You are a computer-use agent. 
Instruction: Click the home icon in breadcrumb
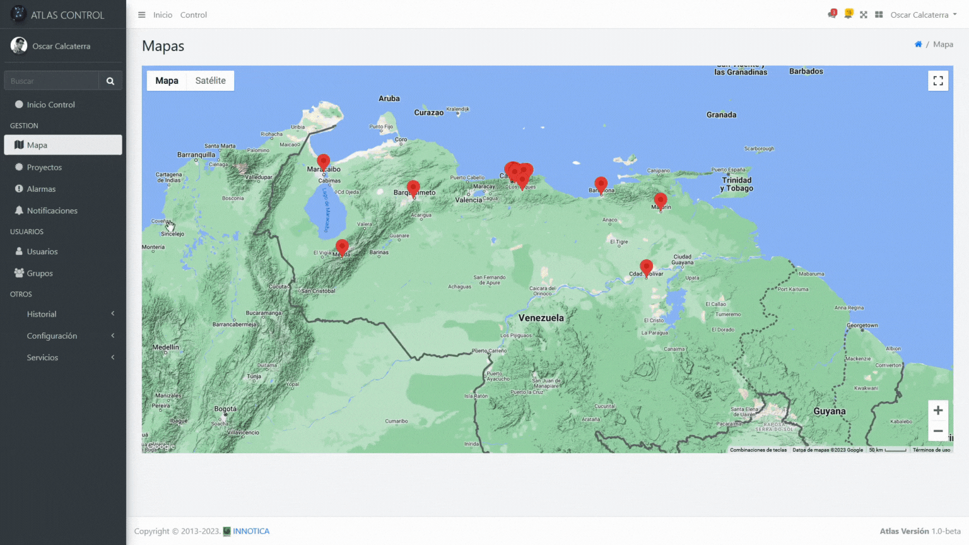(918, 44)
